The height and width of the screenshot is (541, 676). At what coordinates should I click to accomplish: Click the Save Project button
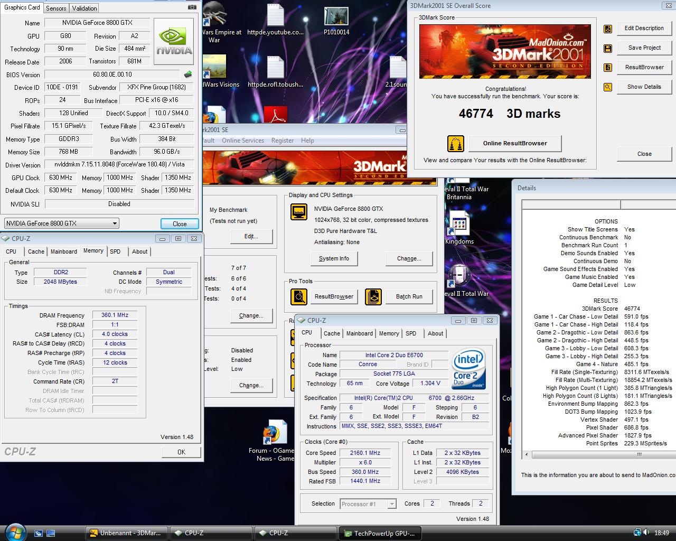click(644, 48)
